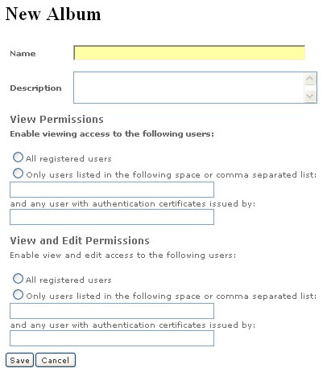Choose Only users listed under View Permissions
Screen dimensions: 327x368
pos(18,174)
